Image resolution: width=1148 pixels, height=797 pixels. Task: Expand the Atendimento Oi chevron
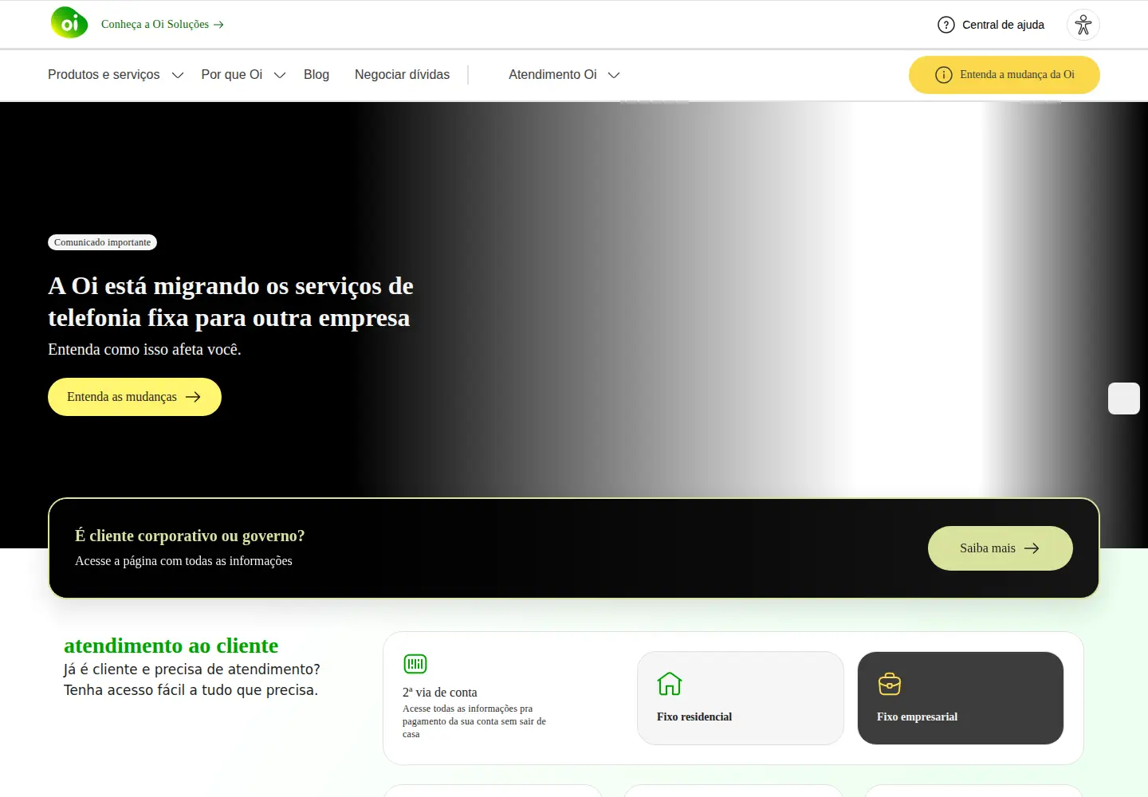(614, 75)
